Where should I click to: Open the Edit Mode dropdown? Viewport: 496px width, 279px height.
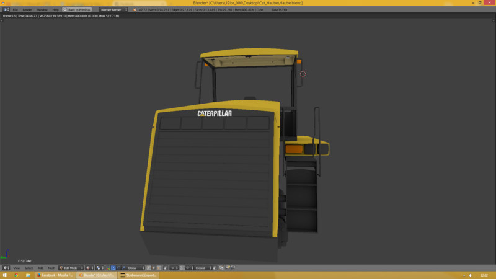pos(71,268)
